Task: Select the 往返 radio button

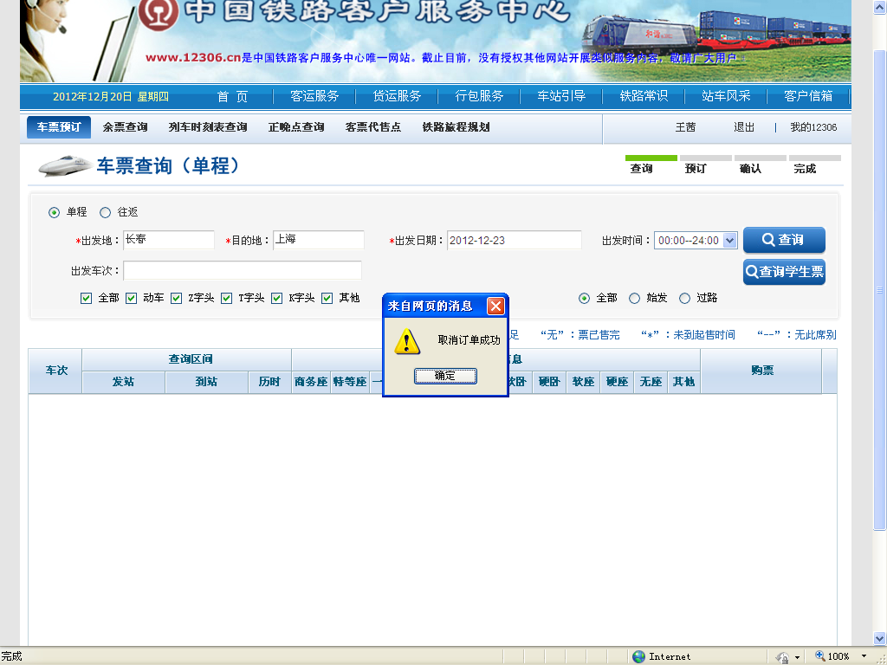Action: click(105, 213)
